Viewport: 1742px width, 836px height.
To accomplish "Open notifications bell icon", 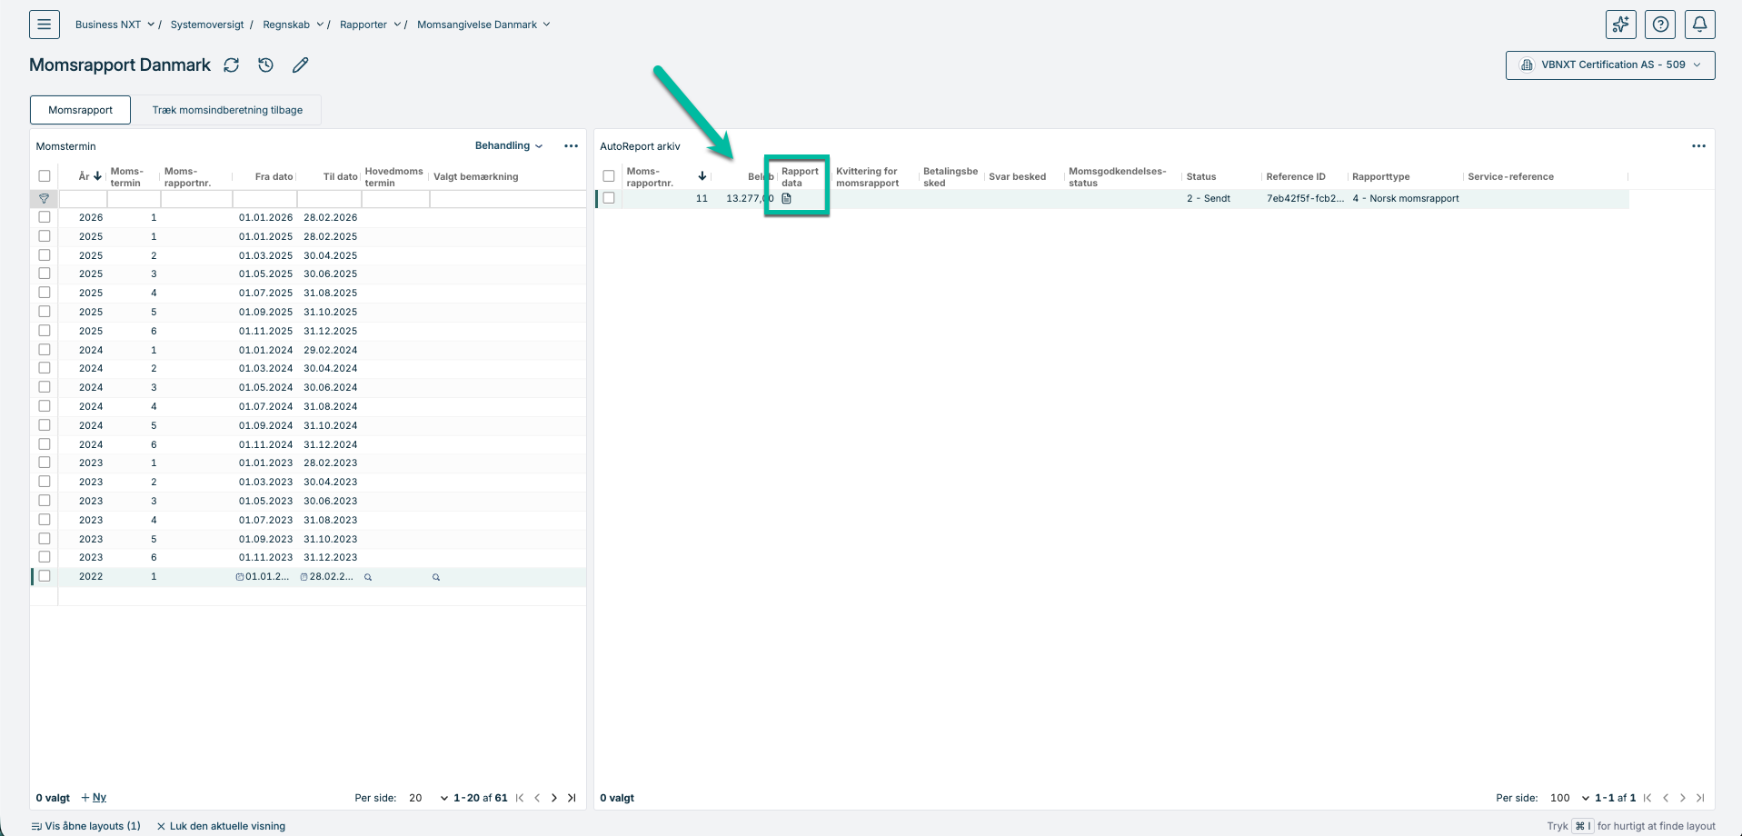I will pos(1699,25).
